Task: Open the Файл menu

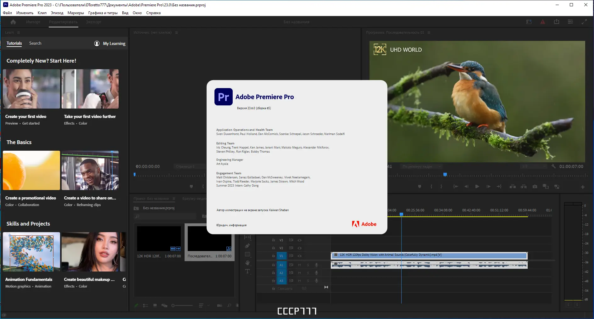Action: [x=8, y=13]
